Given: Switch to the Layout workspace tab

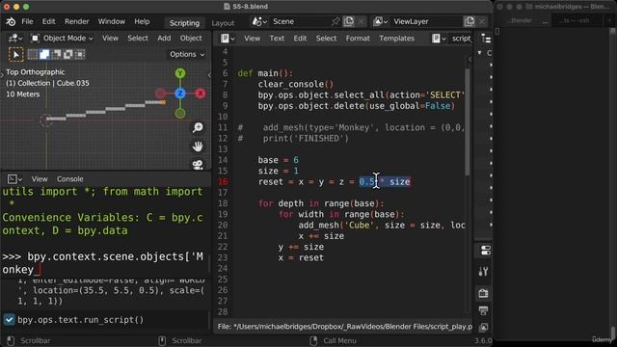Looking at the screenshot, I should pyautogui.click(x=223, y=23).
